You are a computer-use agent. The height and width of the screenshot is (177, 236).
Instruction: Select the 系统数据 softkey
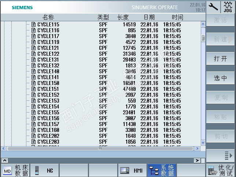coord(162,170)
